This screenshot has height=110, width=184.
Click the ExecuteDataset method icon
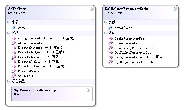[x=14, y=48]
